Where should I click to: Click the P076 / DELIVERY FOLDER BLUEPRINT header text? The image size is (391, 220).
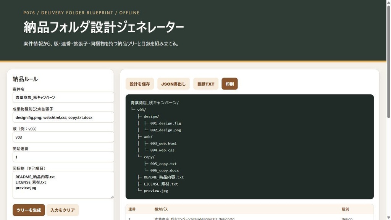pyautogui.click(x=81, y=13)
